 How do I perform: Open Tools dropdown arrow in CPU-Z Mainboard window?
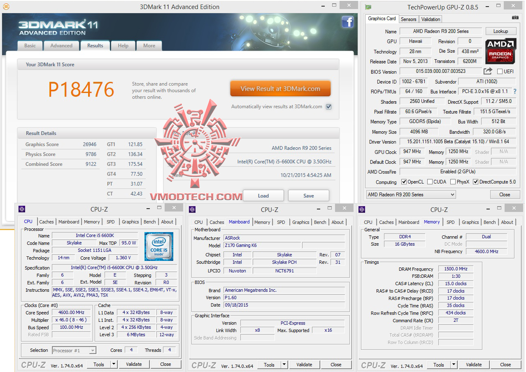pos(284,365)
